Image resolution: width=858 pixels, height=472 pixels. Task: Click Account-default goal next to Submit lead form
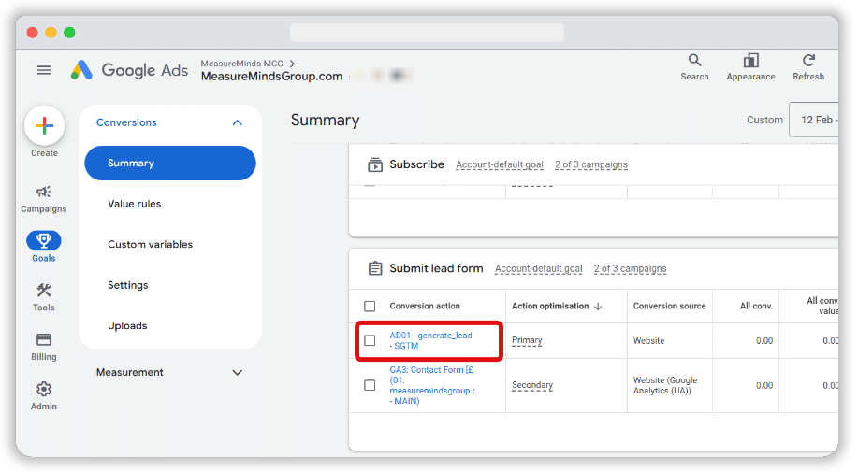pyautogui.click(x=538, y=268)
